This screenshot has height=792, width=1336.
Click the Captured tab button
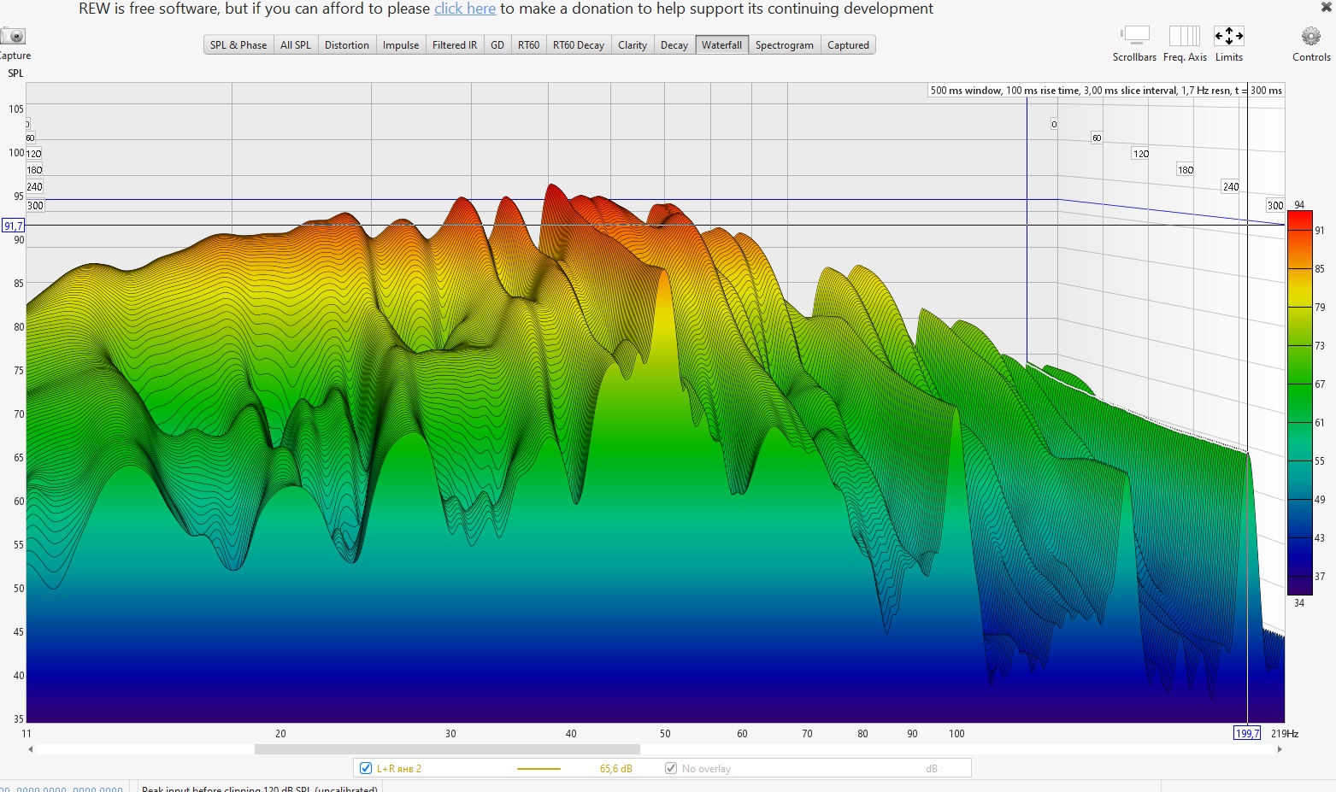point(848,45)
